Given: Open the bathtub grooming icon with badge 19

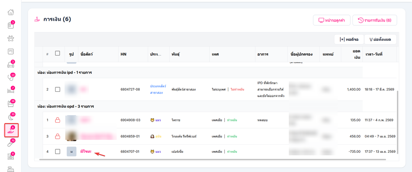Looking at the screenshot, I should tap(10, 104).
